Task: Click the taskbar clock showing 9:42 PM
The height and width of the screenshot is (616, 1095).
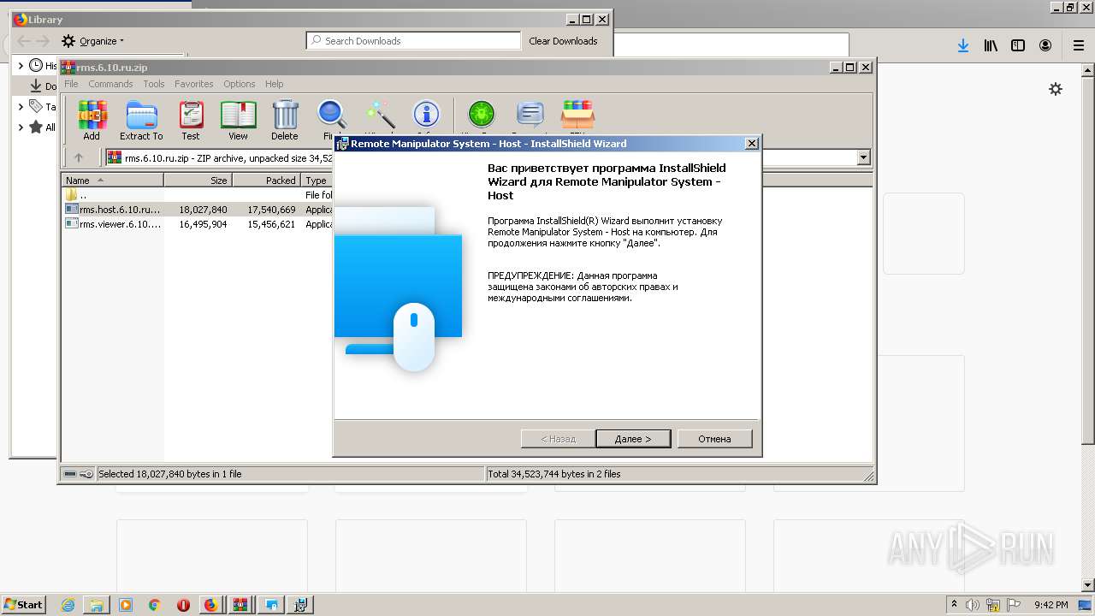Action: point(1051,605)
